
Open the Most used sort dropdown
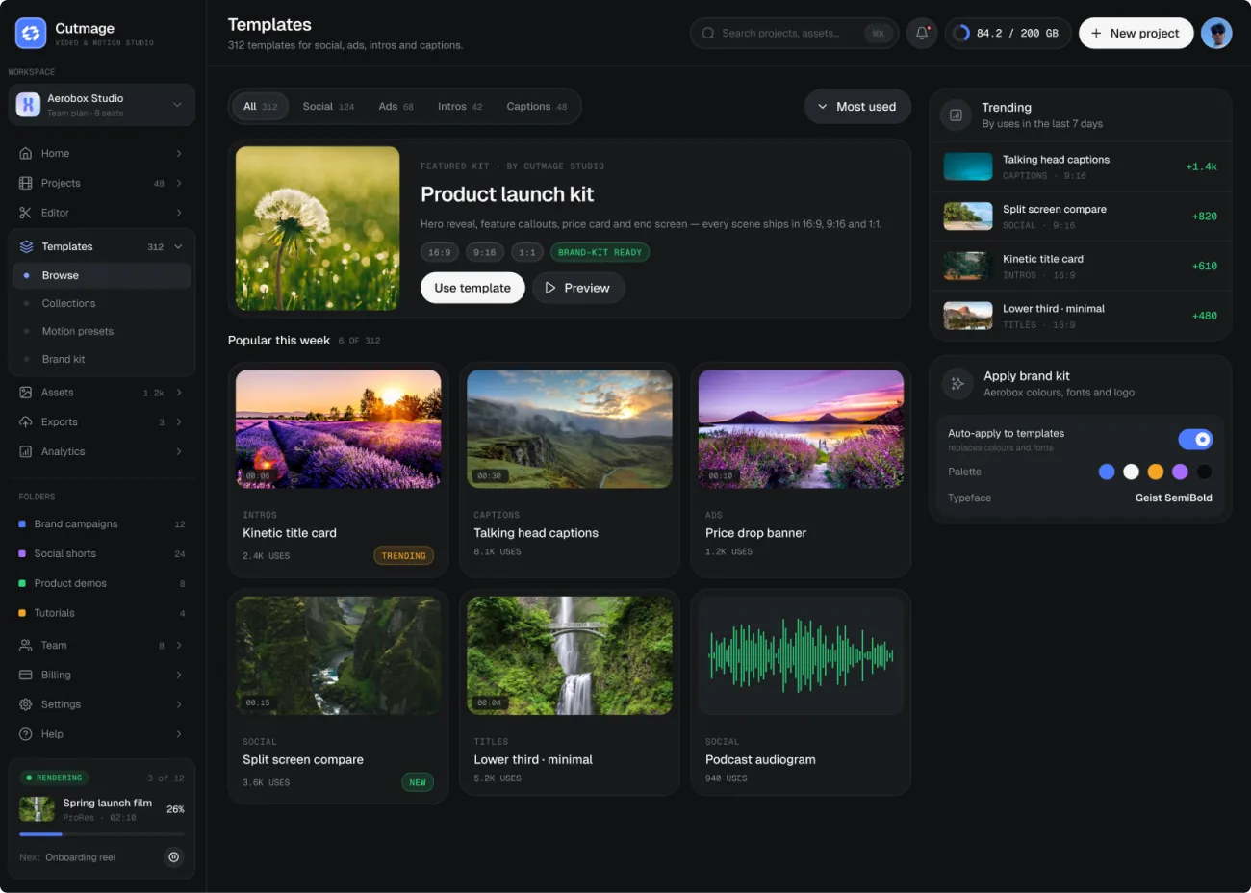[857, 107]
